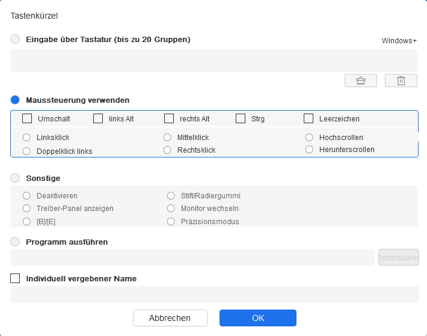Select the [B]/[E] option

click(x=26, y=221)
